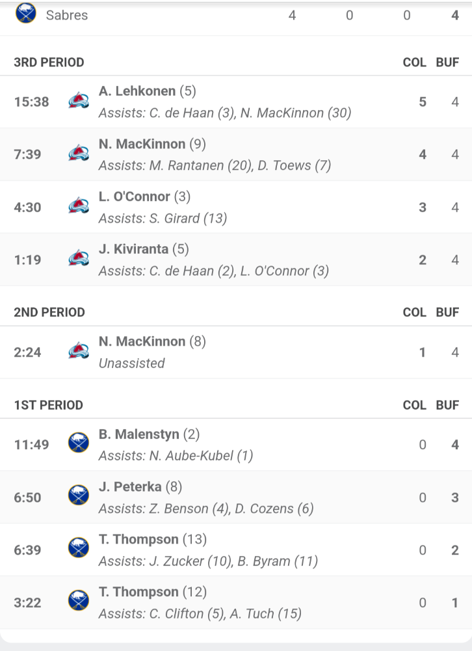Click the Avalanche logo beside J. Kiviranta goal
This screenshot has height=651, width=472.
coord(79,260)
